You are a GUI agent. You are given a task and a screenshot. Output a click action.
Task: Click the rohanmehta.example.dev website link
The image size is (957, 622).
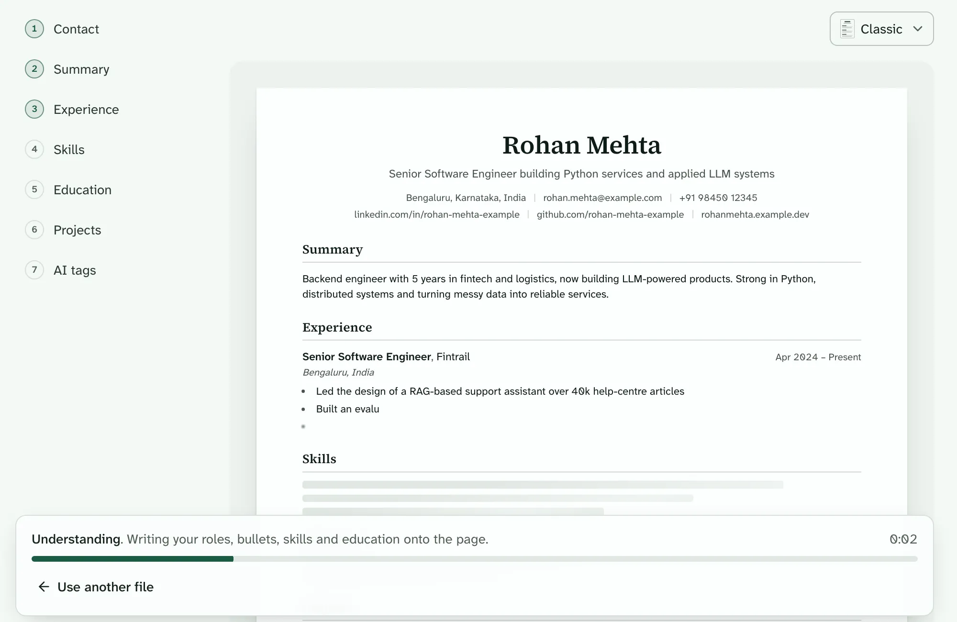pos(755,214)
